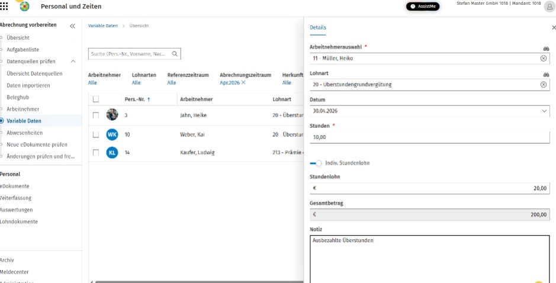Image resolution: width=556 pixels, height=283 pixels.
Task: Click the AssistMe button
Action: click(x=423, y=7)
